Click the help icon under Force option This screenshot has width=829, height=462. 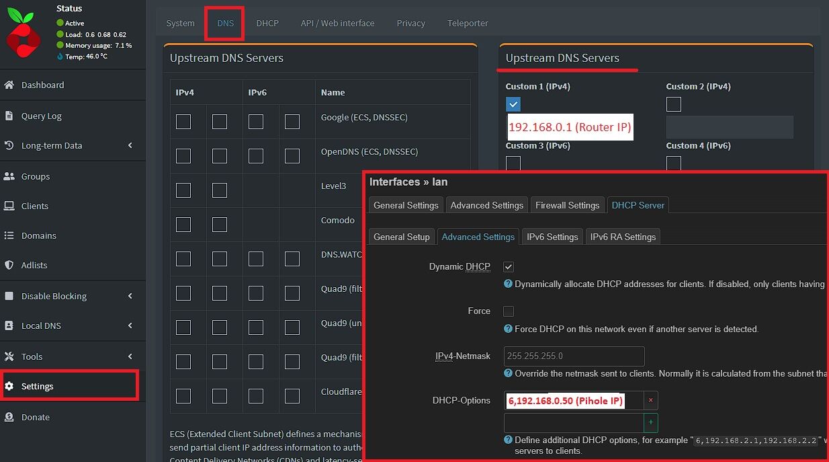[x=509, y=329]
